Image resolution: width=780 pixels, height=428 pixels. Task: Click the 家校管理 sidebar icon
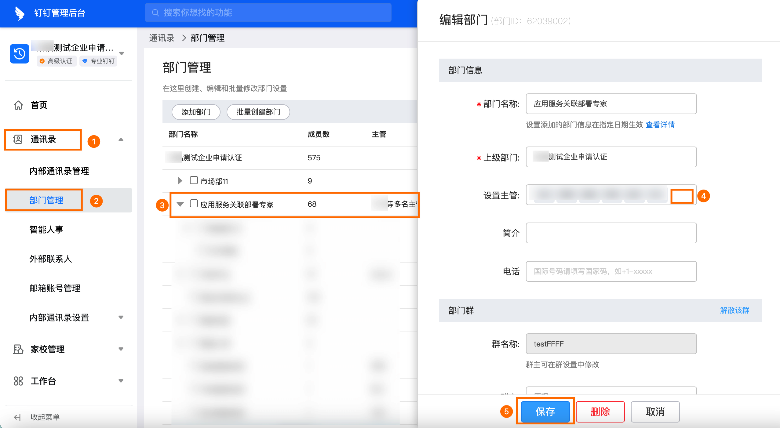point(18,349)
